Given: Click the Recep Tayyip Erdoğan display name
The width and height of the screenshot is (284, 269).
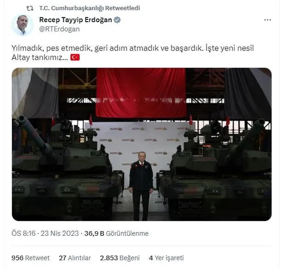Looking at the screenshot, I should tap(76, 20).
